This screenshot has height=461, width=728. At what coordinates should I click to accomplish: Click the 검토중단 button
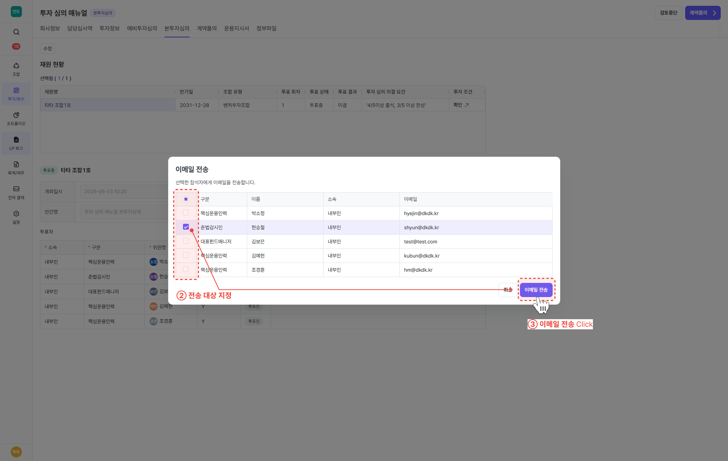click(x=668, y=13)
